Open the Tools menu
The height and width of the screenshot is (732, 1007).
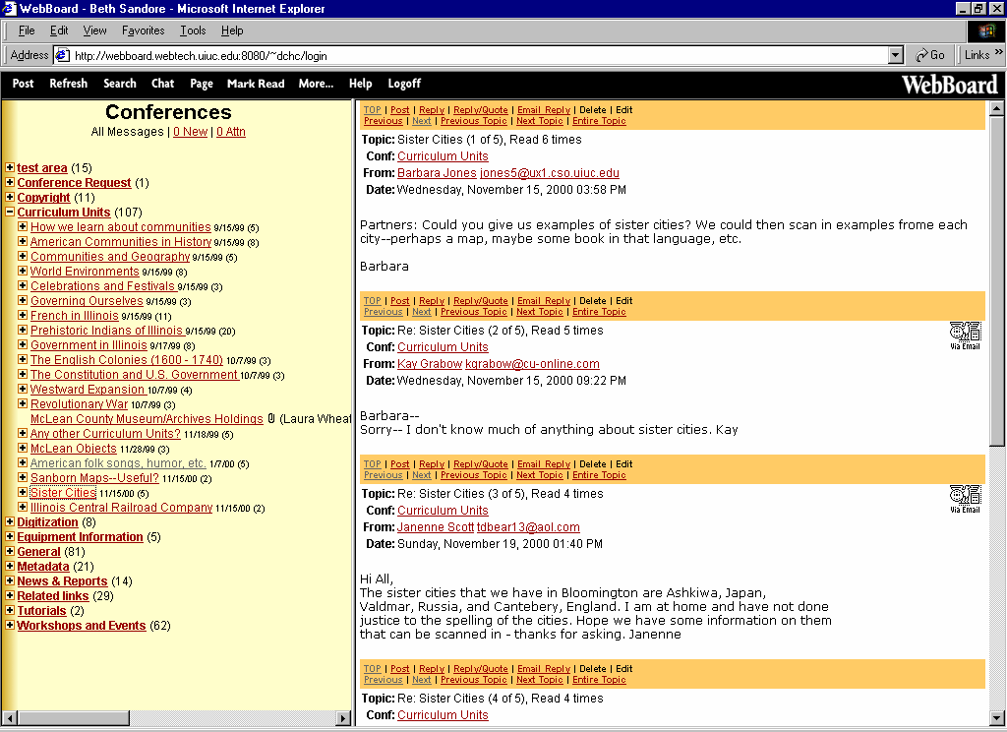(193, 31)
